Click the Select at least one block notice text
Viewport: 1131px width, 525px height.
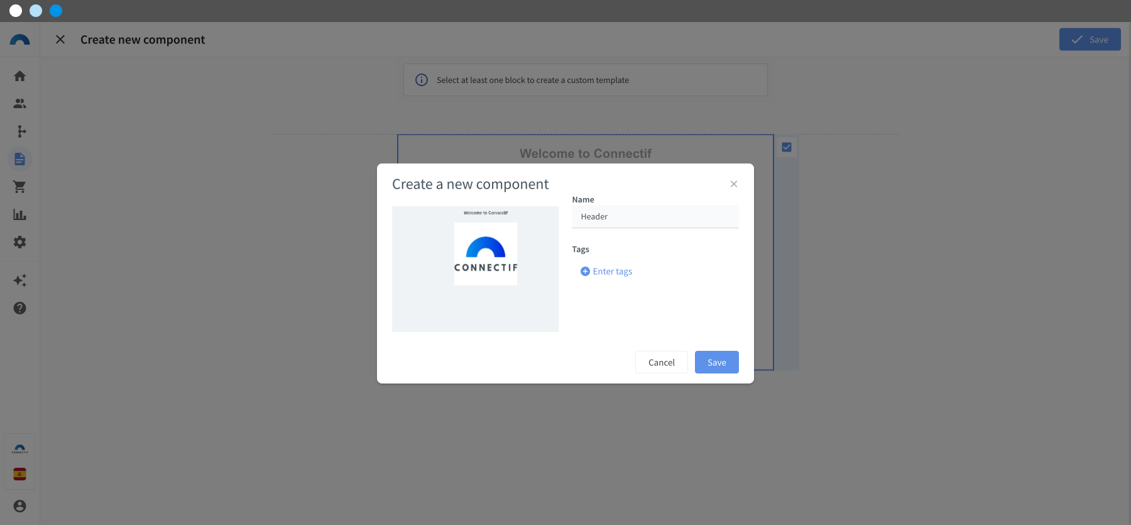tap(533, 80)
